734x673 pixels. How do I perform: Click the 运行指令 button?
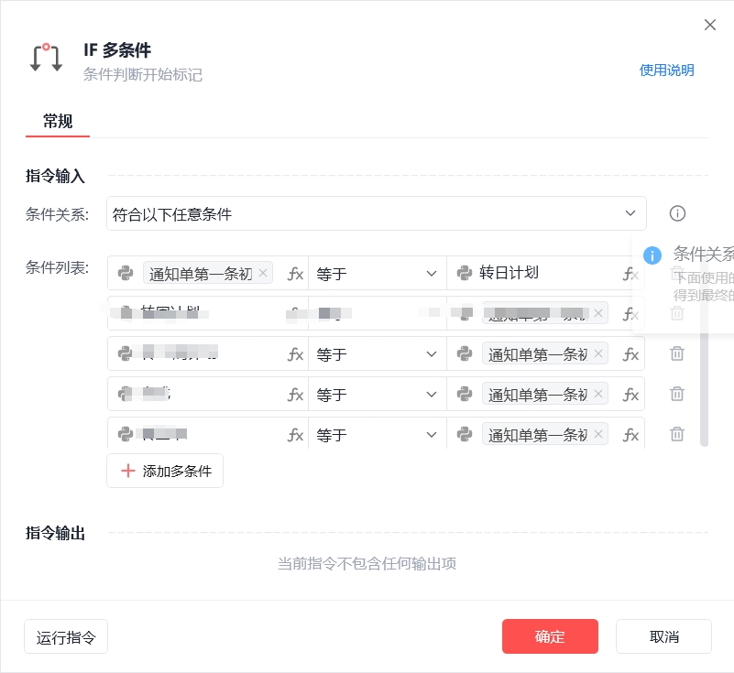[66, 636]
